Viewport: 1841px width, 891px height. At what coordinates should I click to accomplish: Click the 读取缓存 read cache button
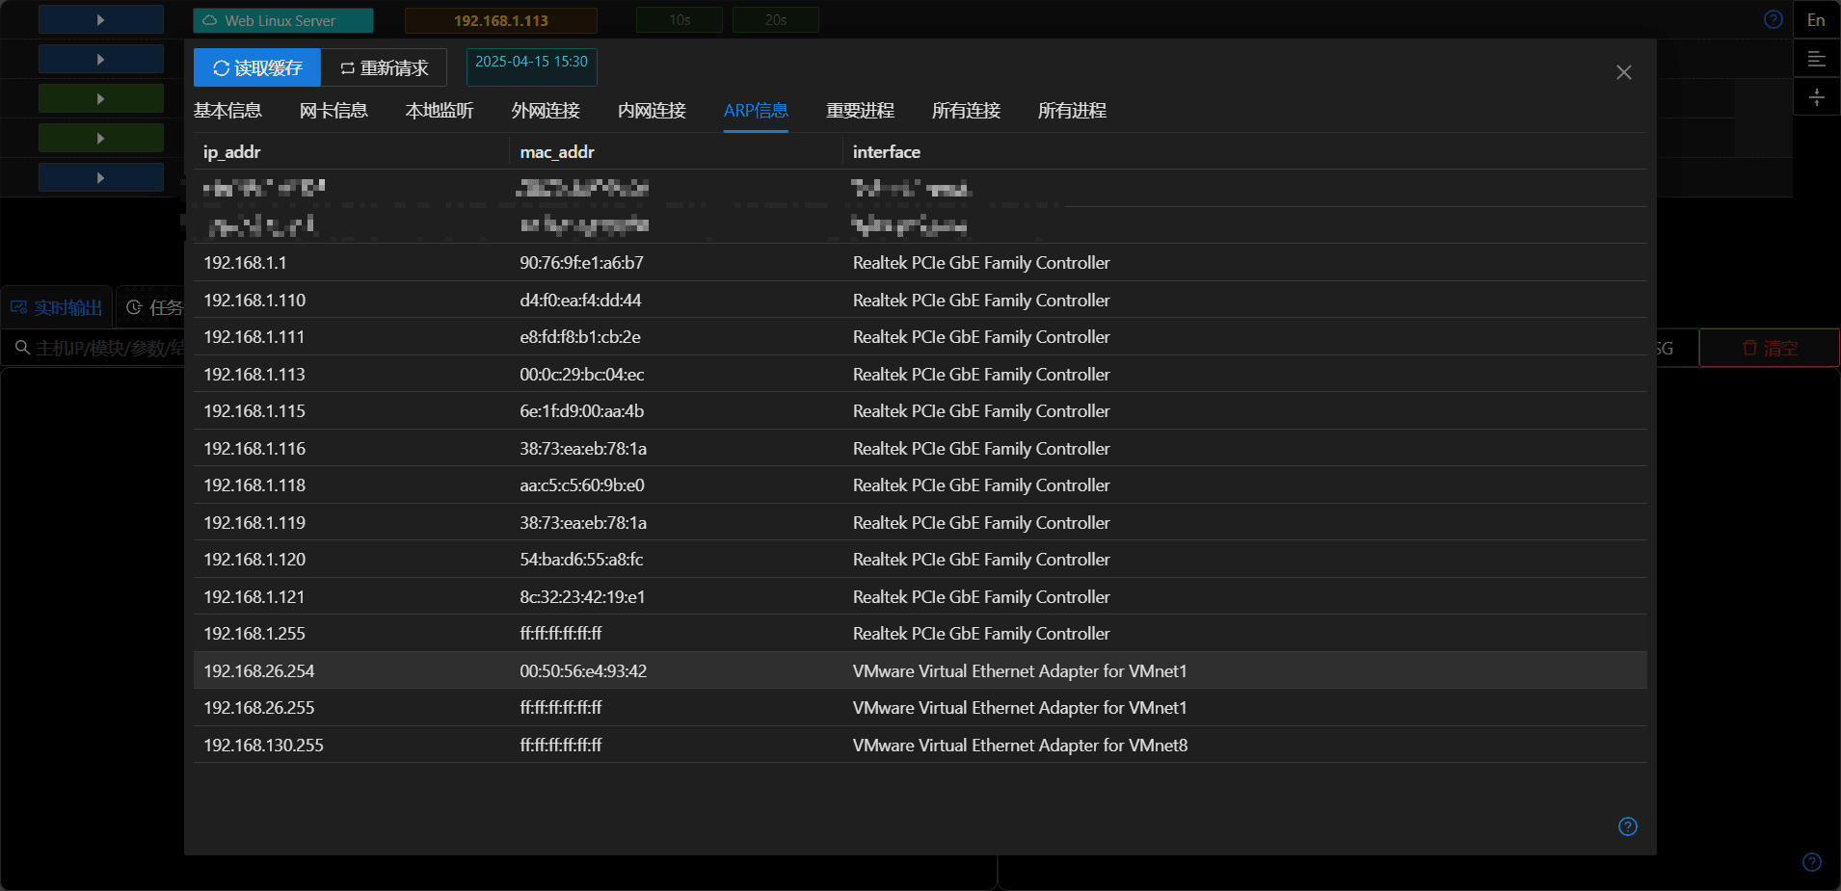(257, 67)
